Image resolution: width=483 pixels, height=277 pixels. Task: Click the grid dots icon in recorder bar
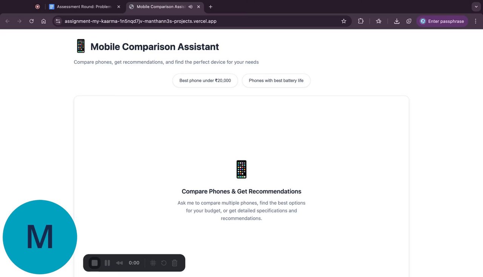(153, 263)
